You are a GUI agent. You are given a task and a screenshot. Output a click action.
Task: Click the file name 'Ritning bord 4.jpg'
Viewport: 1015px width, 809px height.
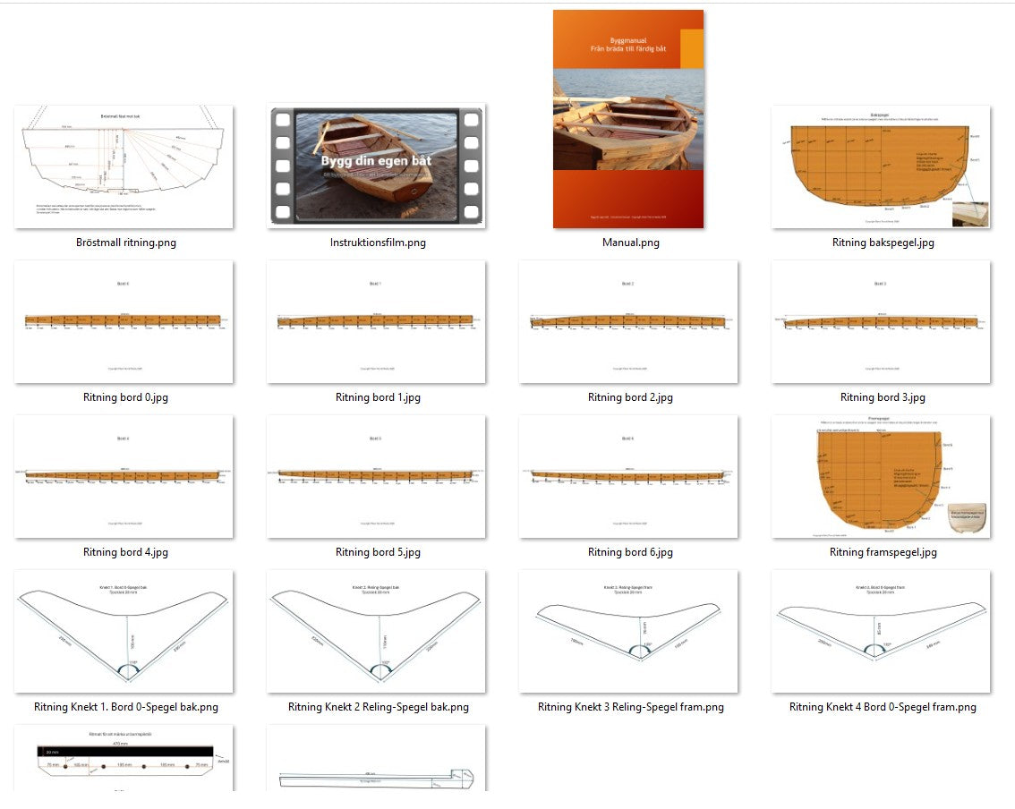pos(125,552)
